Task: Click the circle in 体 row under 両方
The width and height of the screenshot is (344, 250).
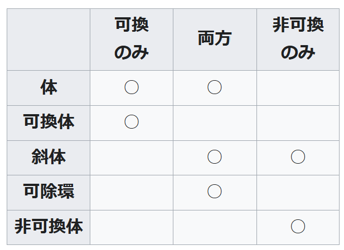Action: point(215,87)
